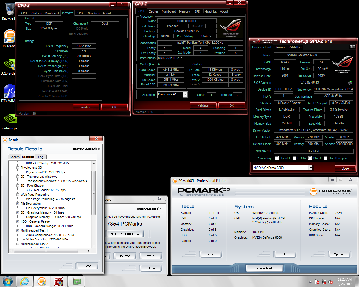Click Submit Your Results button
359x287 pixels.
click(125, 234)
